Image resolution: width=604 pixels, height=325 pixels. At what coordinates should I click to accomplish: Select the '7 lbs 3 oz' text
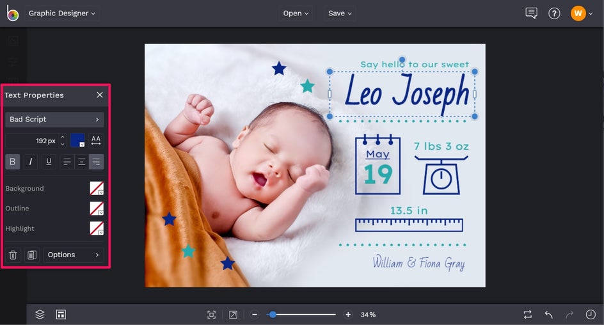click(x=441, y=147)
